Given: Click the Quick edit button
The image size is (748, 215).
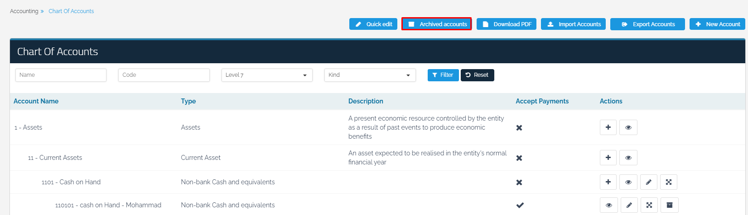Looking at the screenshot, I should click(373, 24).
